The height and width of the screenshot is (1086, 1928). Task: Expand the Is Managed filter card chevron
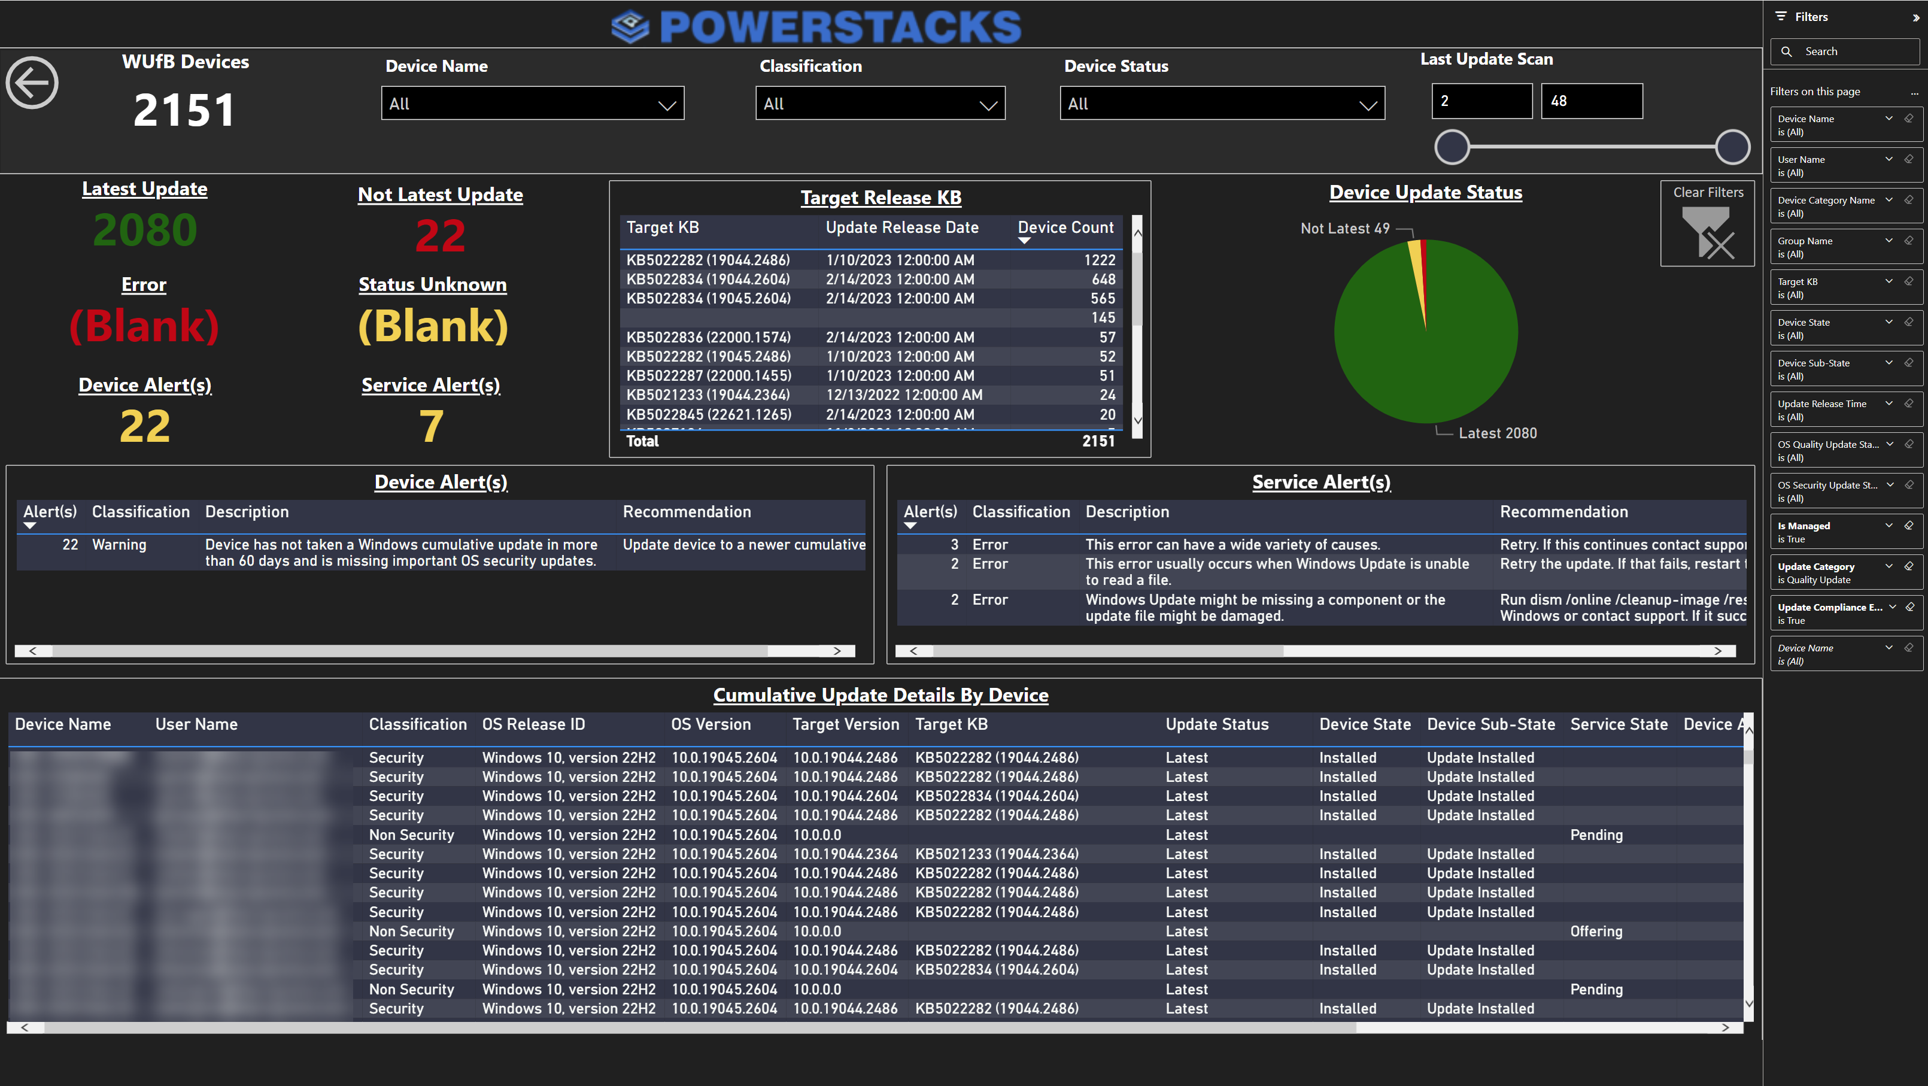(x=1889, y=526)
